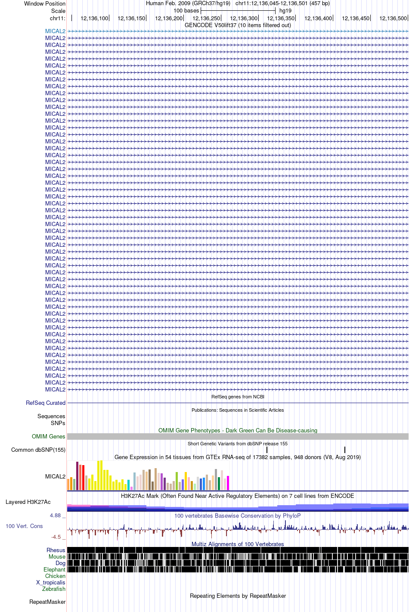
Task: Click the gray OMIM Genes bar
Action: click(238, 436)
